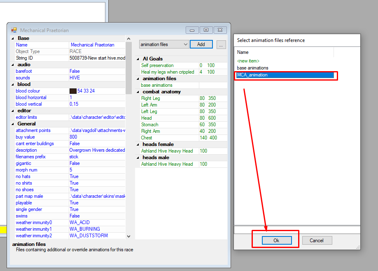Screen dimensions: 378x271
Task: Click the blood colour swatch
Action: (73, 91)
